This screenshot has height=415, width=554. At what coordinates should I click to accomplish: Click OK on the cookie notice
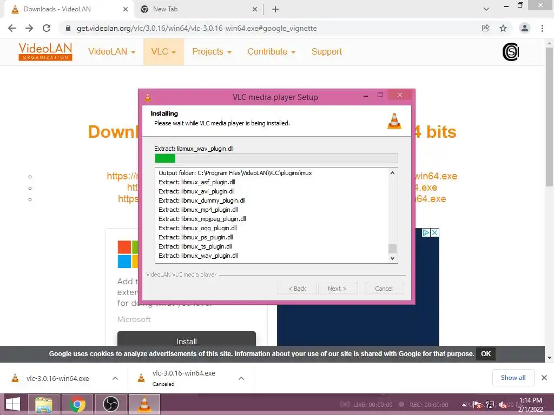pyautogui.click(x=486, y=354)
